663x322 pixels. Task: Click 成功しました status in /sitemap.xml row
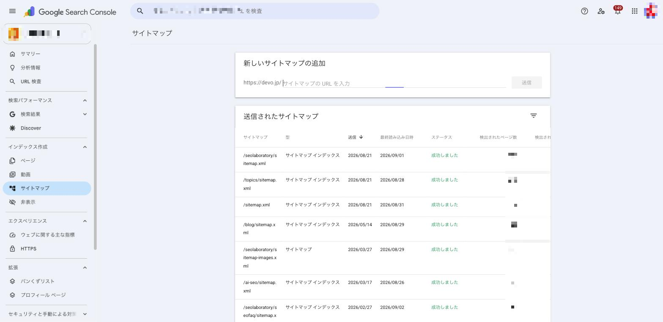tap(444, 205)
